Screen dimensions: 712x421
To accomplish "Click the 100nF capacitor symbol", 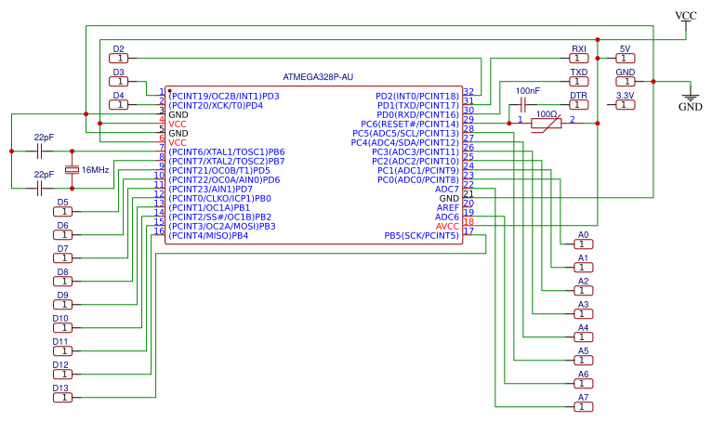I will tap(523, 104).
